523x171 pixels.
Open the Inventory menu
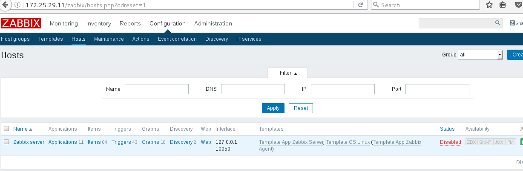[99, 23]
